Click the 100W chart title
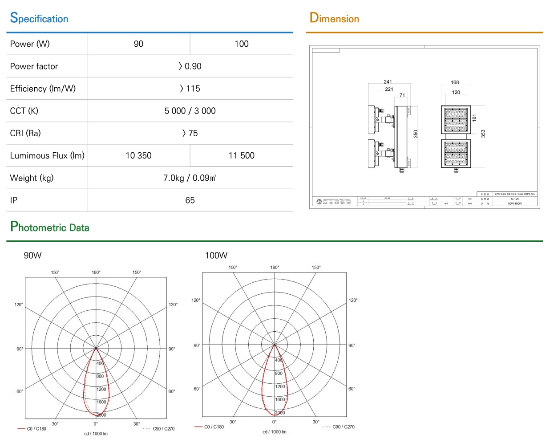 (216, 256)
